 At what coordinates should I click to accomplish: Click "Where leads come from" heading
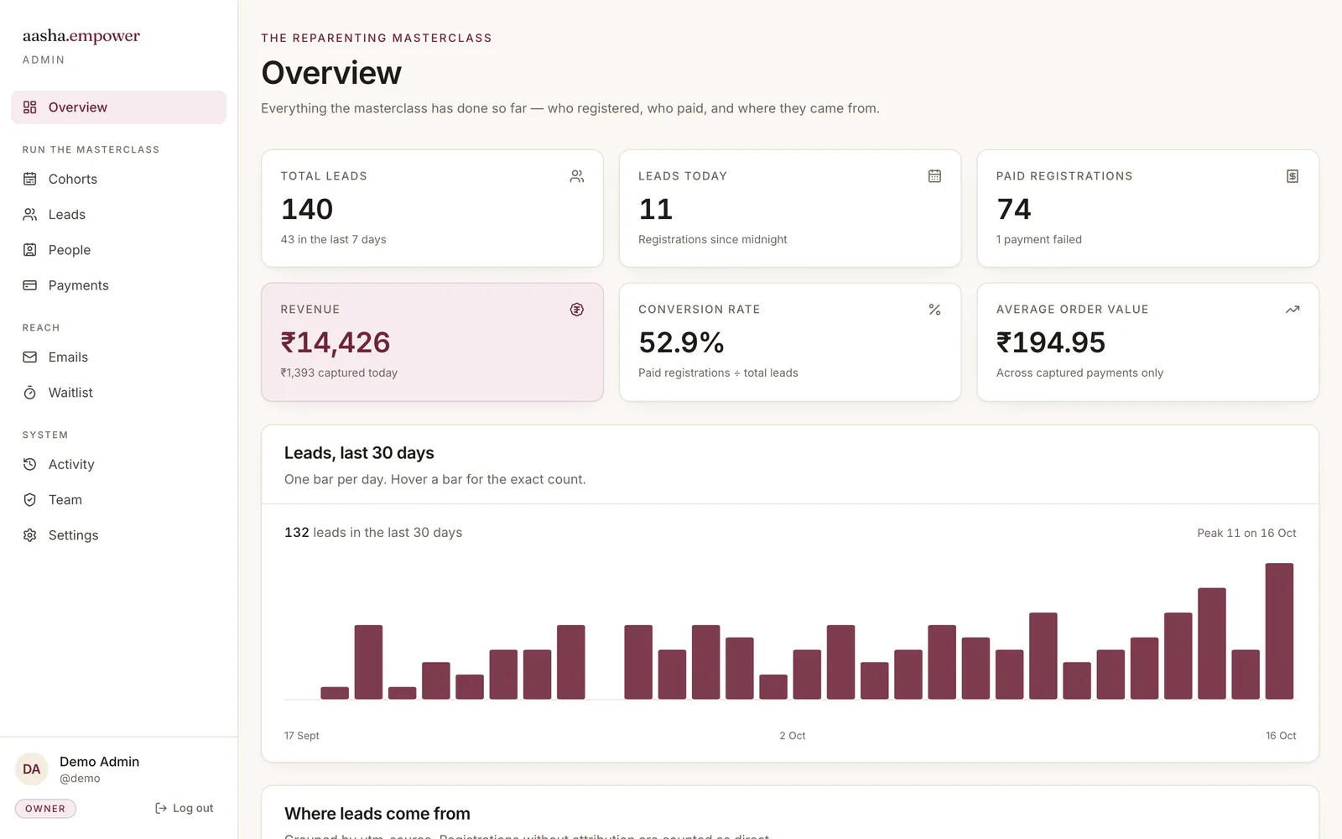[377, 814]
